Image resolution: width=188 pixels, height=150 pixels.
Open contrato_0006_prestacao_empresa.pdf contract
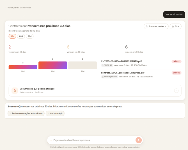[123, 73]
